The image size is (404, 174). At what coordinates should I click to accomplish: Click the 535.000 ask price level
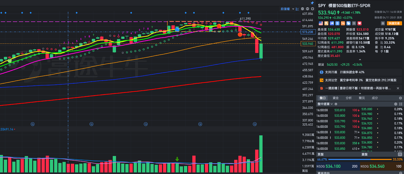367,109
